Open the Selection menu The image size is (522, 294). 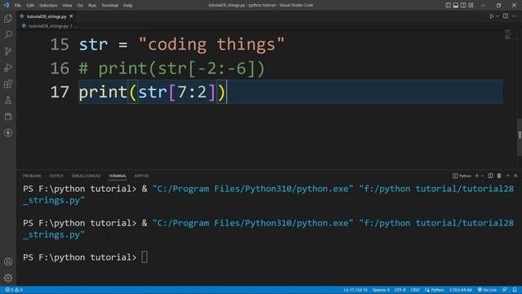pos(48,6)
